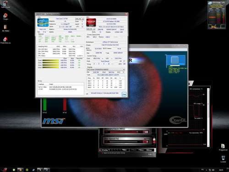Viewport: 229px width, 172px height.
Task: Click the GPU card graphic in Kombustor window
Action: (176, 61)
